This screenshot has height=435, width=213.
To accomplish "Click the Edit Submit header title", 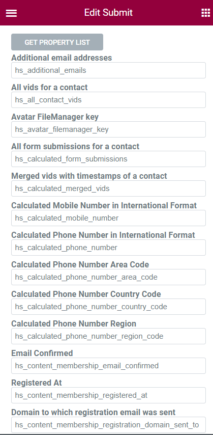I will pos(108,13).
